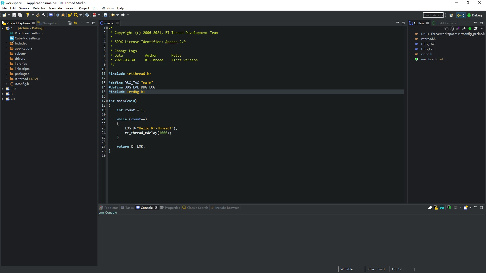Switch to the Debug perspective
The image size is (486, 273).
(x=474, y=15)
